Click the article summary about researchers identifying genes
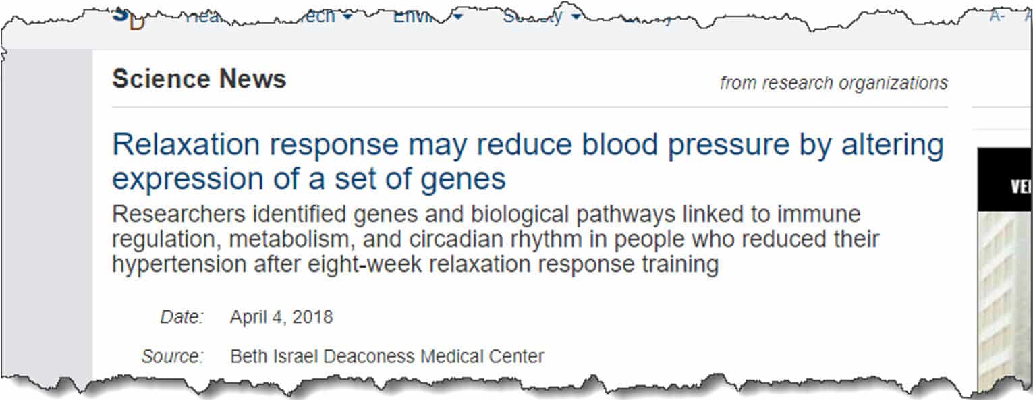This screenshot has height=400, width=1033. (x=495, y=239)
